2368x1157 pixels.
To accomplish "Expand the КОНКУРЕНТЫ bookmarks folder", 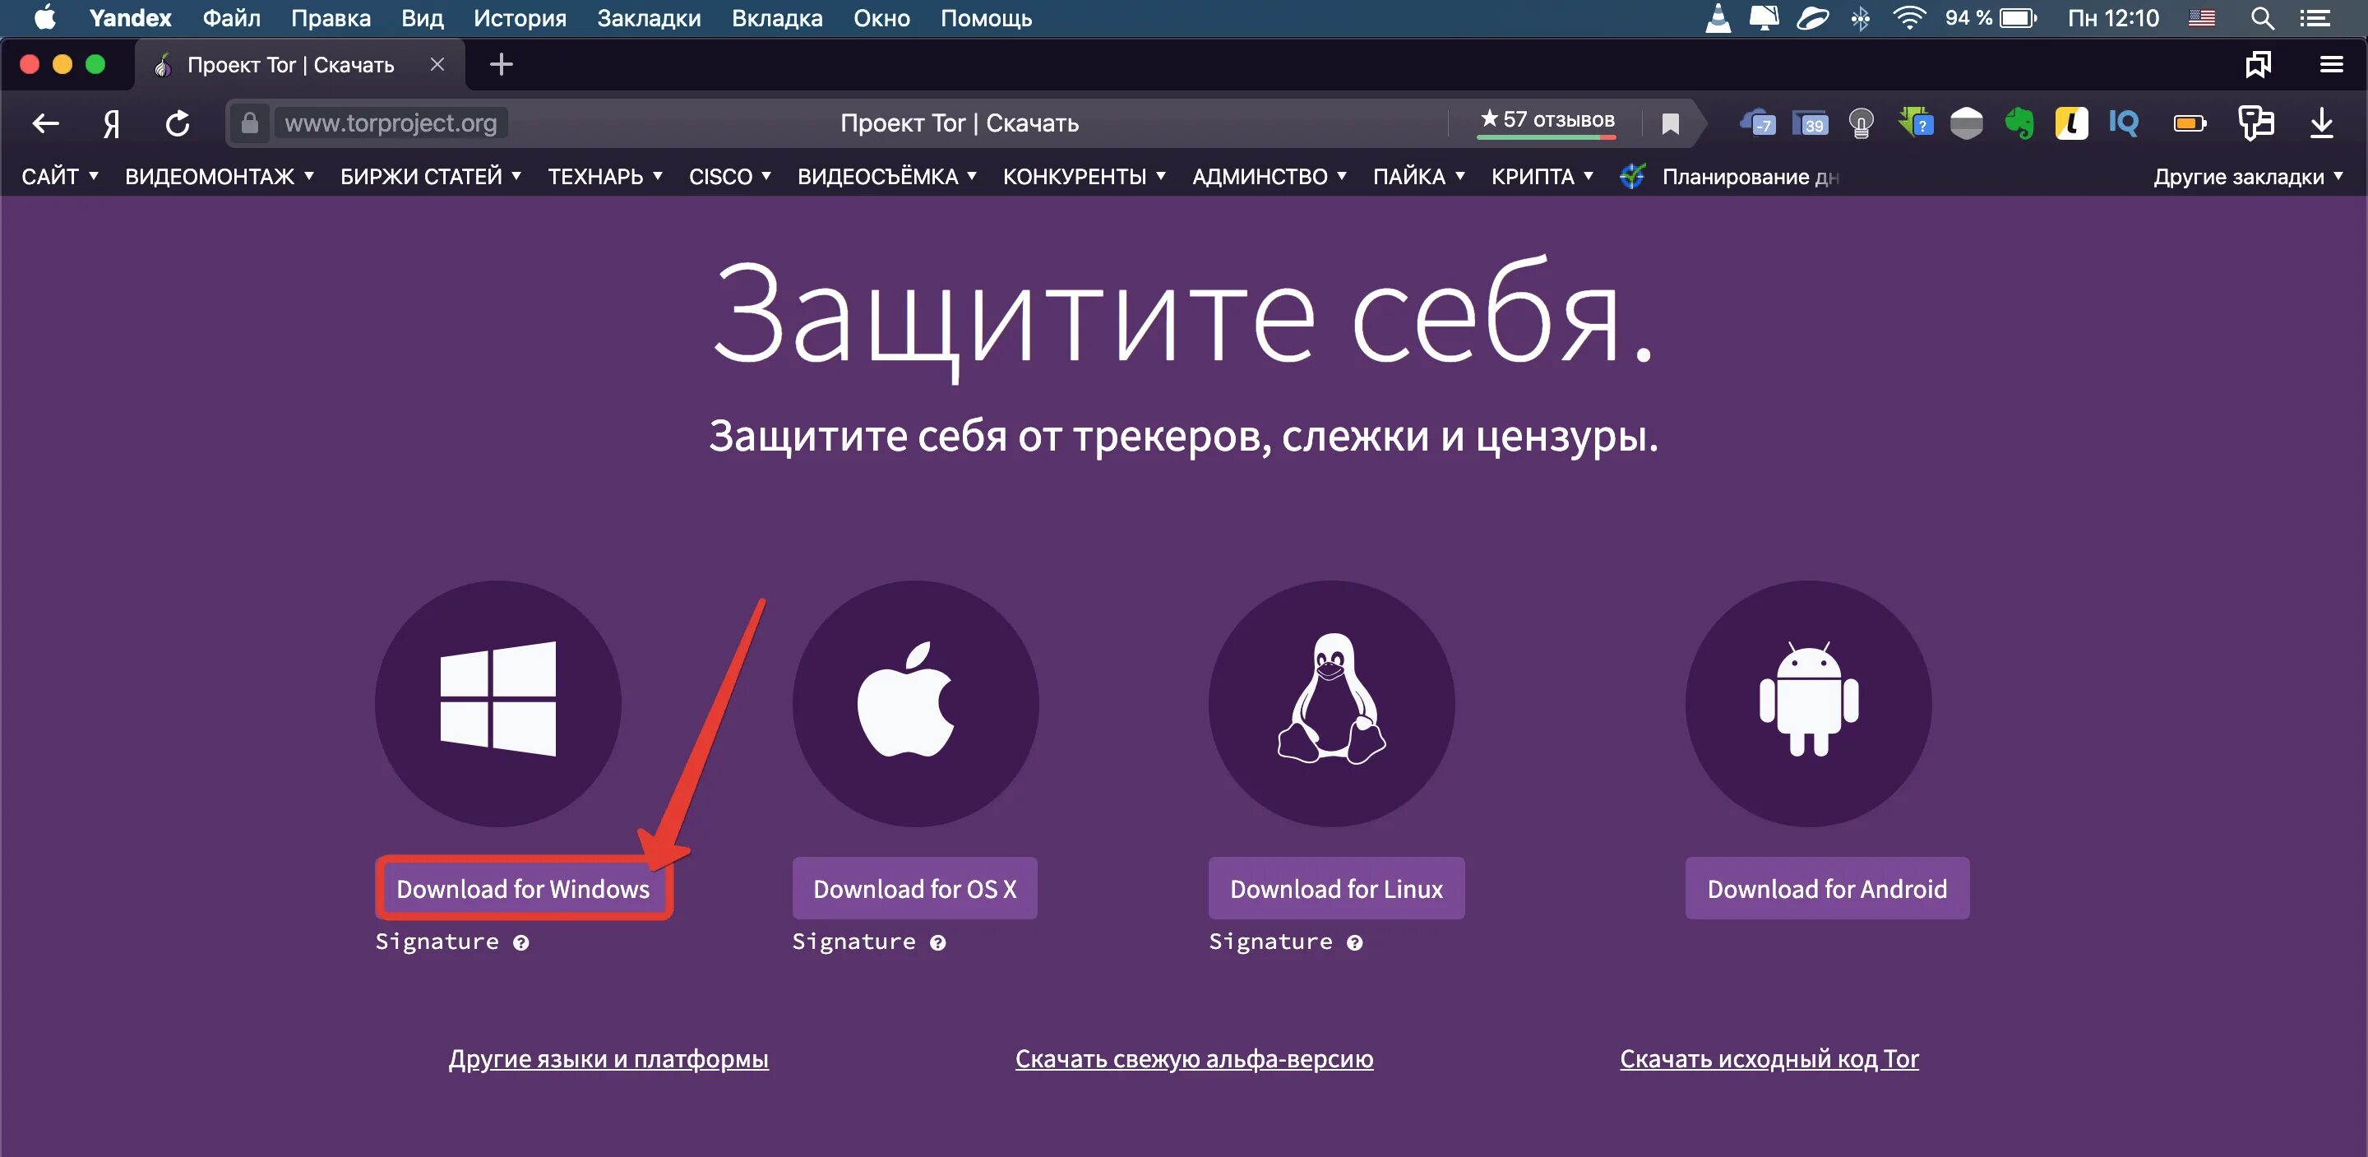I will pyautogui.click(x=1085, y=177).
